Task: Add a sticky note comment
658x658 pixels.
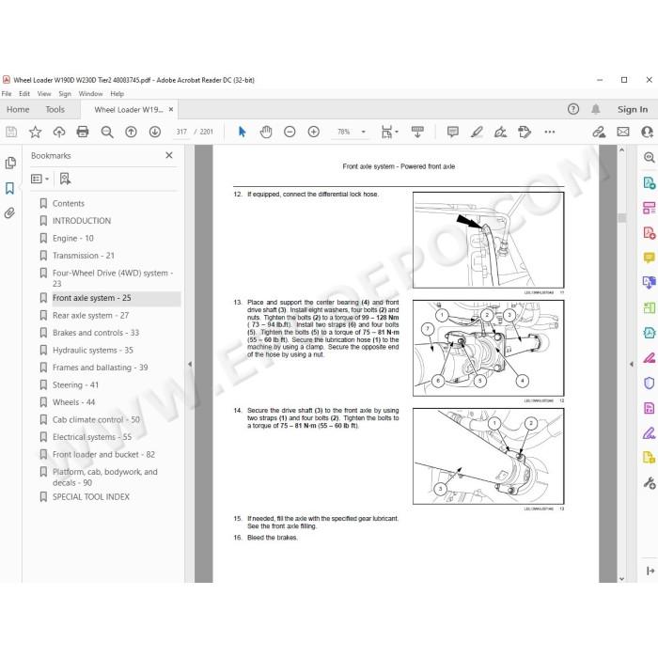Action: [452, 132]
